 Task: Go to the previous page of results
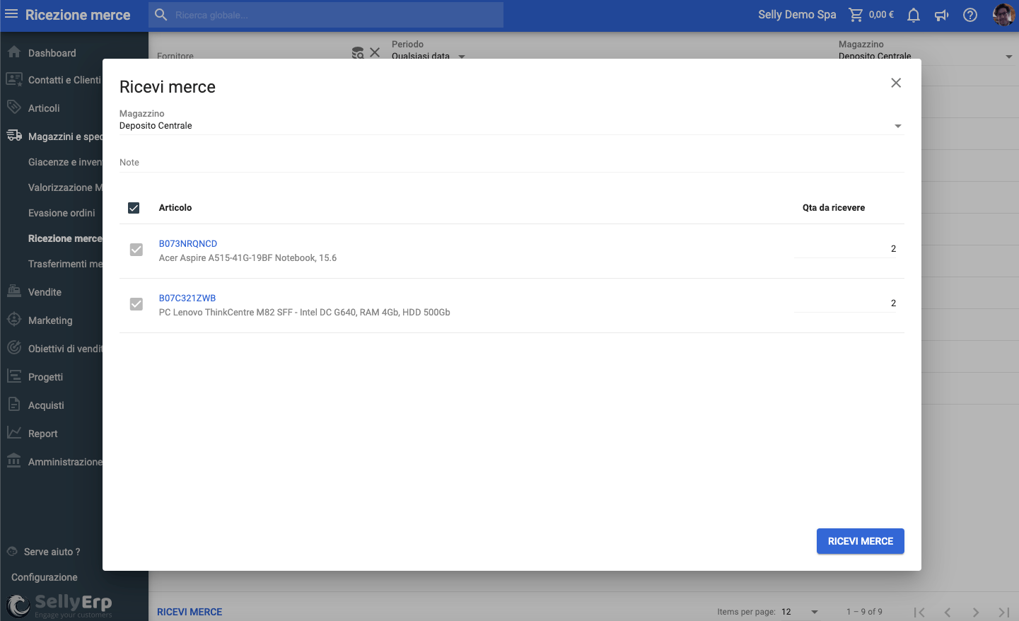tap(948, 612)
